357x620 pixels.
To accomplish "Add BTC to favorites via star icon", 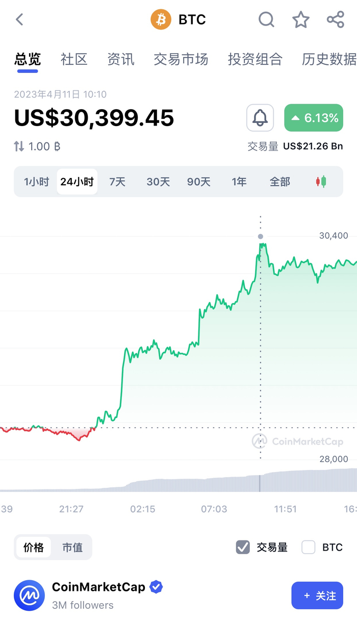I will 301,19.
